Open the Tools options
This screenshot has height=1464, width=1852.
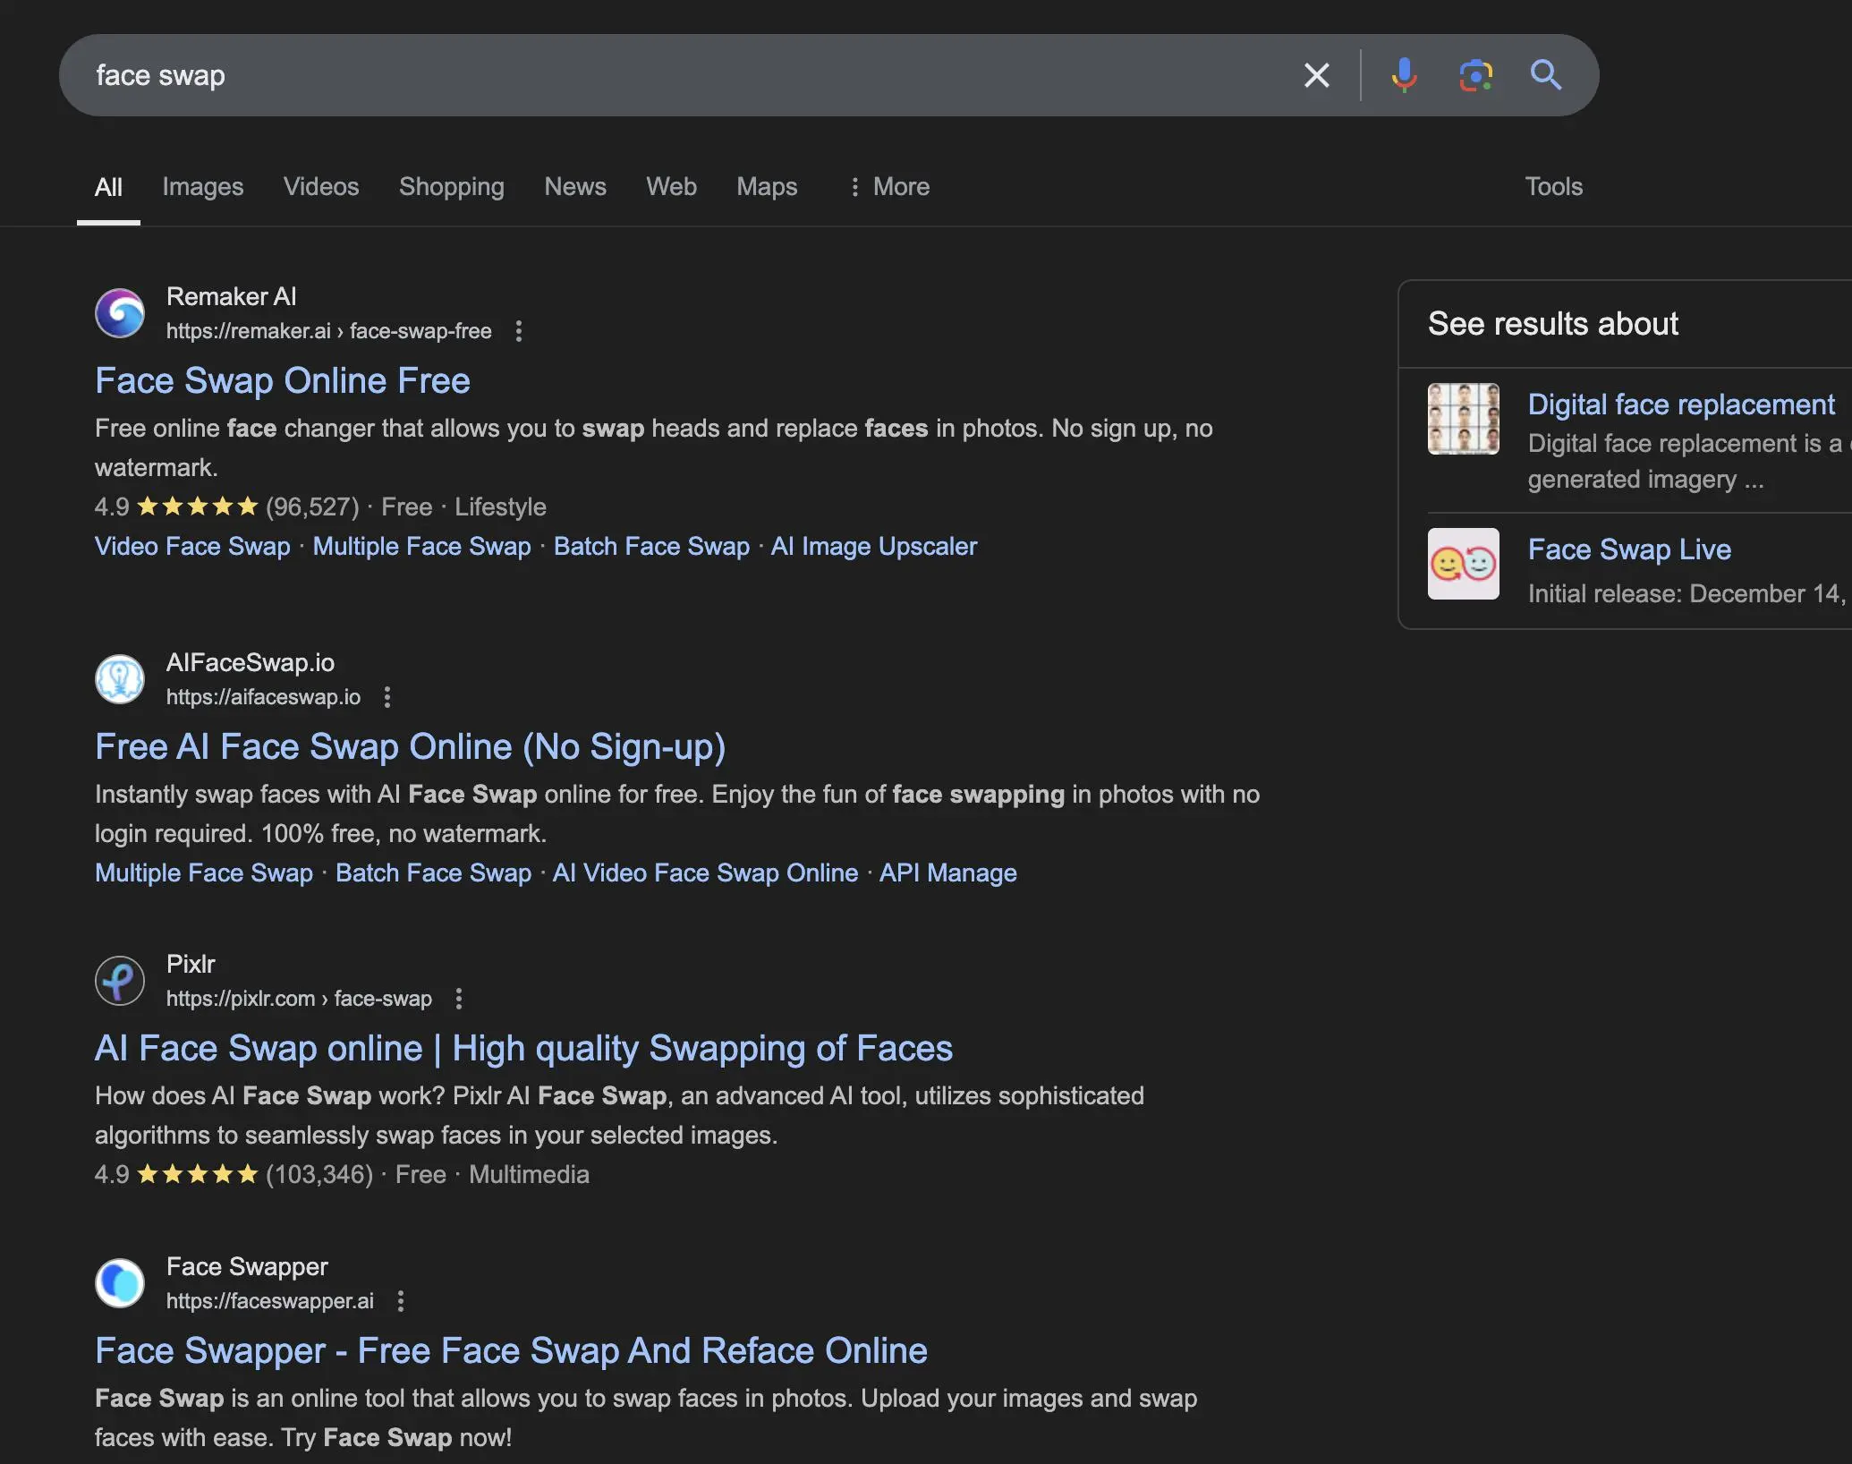point(1554,187)
